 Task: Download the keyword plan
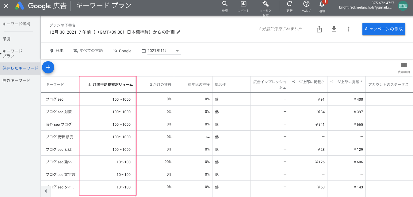pyautogui.click(x=334, y=29)
